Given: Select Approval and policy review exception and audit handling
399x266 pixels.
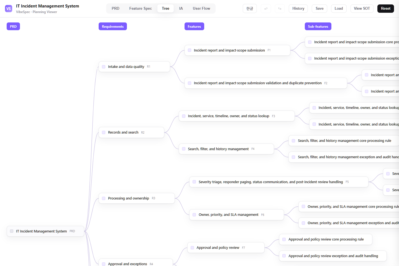Looking at the screenshot, I should (x=333, y=256).
